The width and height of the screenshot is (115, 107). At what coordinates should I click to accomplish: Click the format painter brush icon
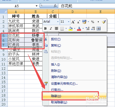[x=104, y=22]
